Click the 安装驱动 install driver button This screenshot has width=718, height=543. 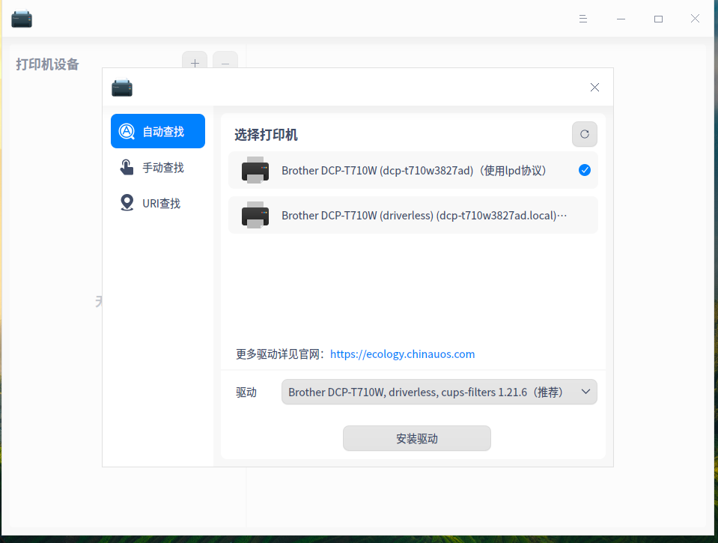(x=417, y=439)
